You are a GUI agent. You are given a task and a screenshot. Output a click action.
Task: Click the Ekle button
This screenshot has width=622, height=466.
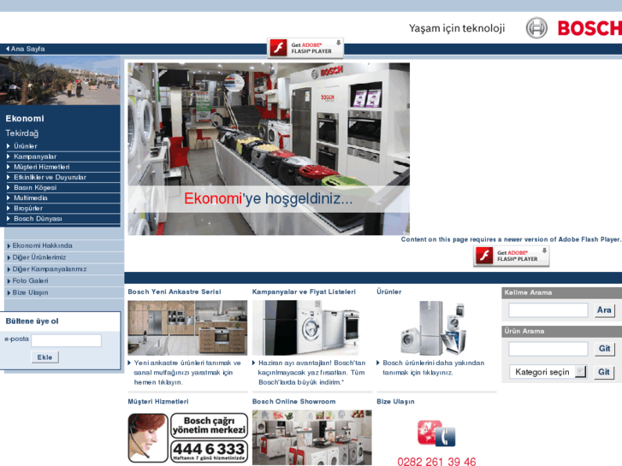[44, 357]
